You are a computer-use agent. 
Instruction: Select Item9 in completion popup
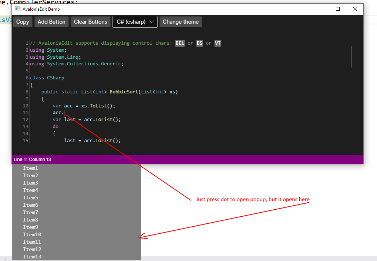[x=77, y=227]
